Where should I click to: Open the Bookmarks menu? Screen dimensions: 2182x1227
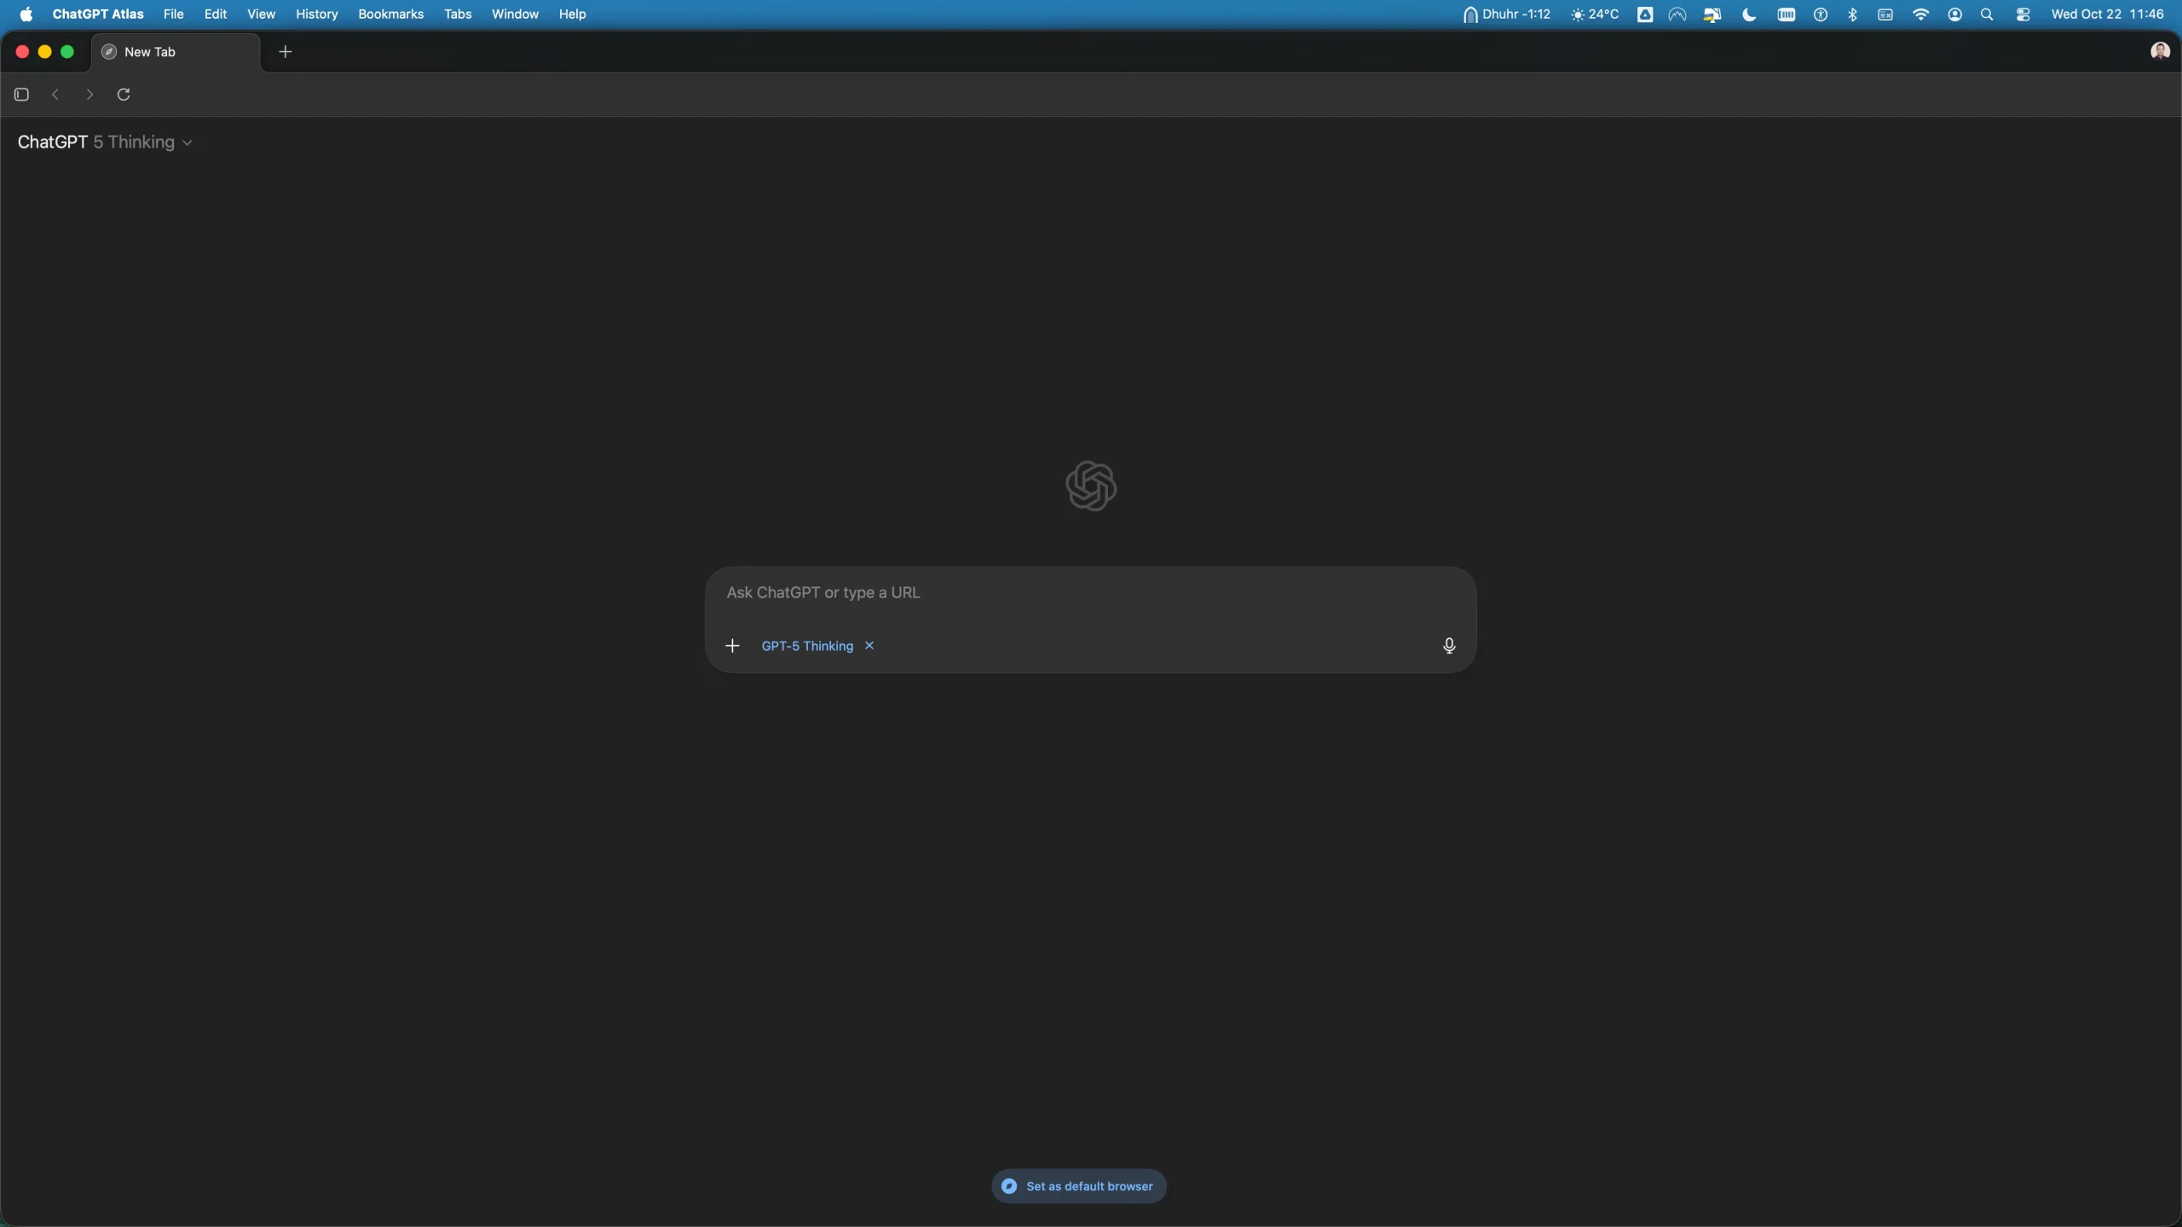[x=390, y=14]
